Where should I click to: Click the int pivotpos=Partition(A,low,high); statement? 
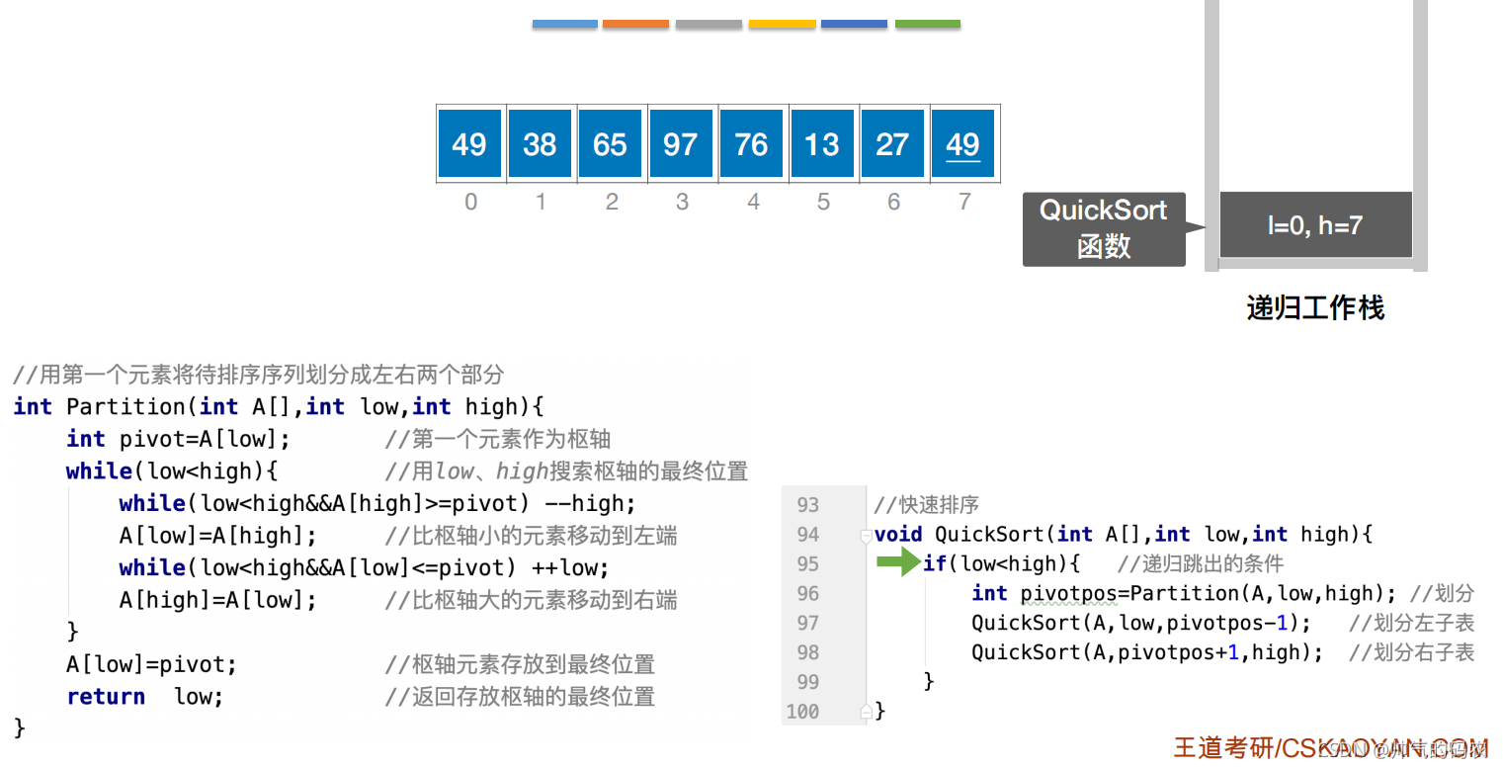click(x=1184, y=593)
